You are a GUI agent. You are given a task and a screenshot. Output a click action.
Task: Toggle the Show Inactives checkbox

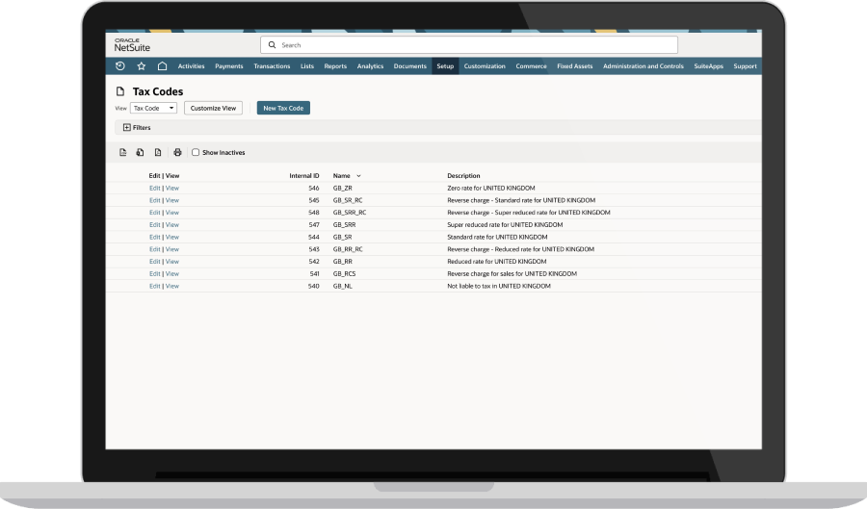(196, 152)
